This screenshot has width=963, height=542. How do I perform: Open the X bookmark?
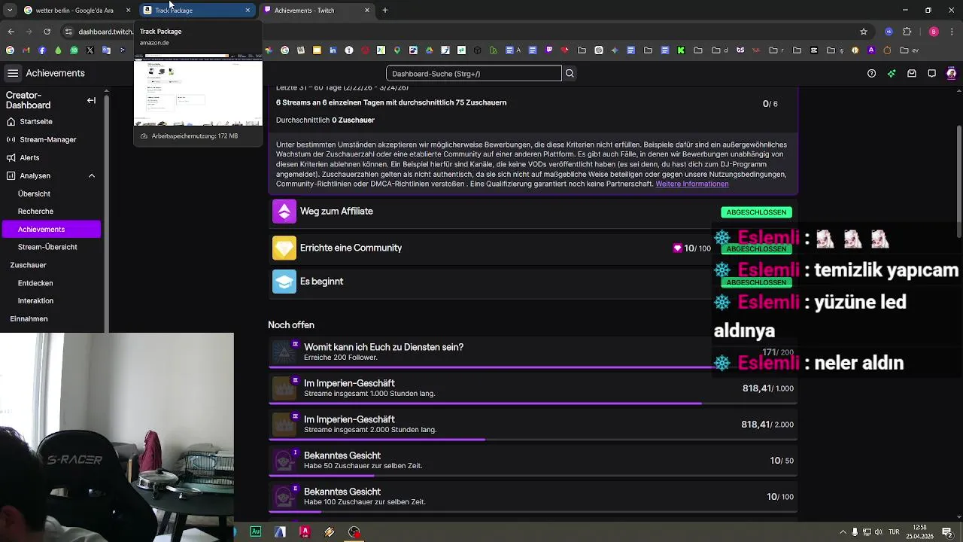90,50
